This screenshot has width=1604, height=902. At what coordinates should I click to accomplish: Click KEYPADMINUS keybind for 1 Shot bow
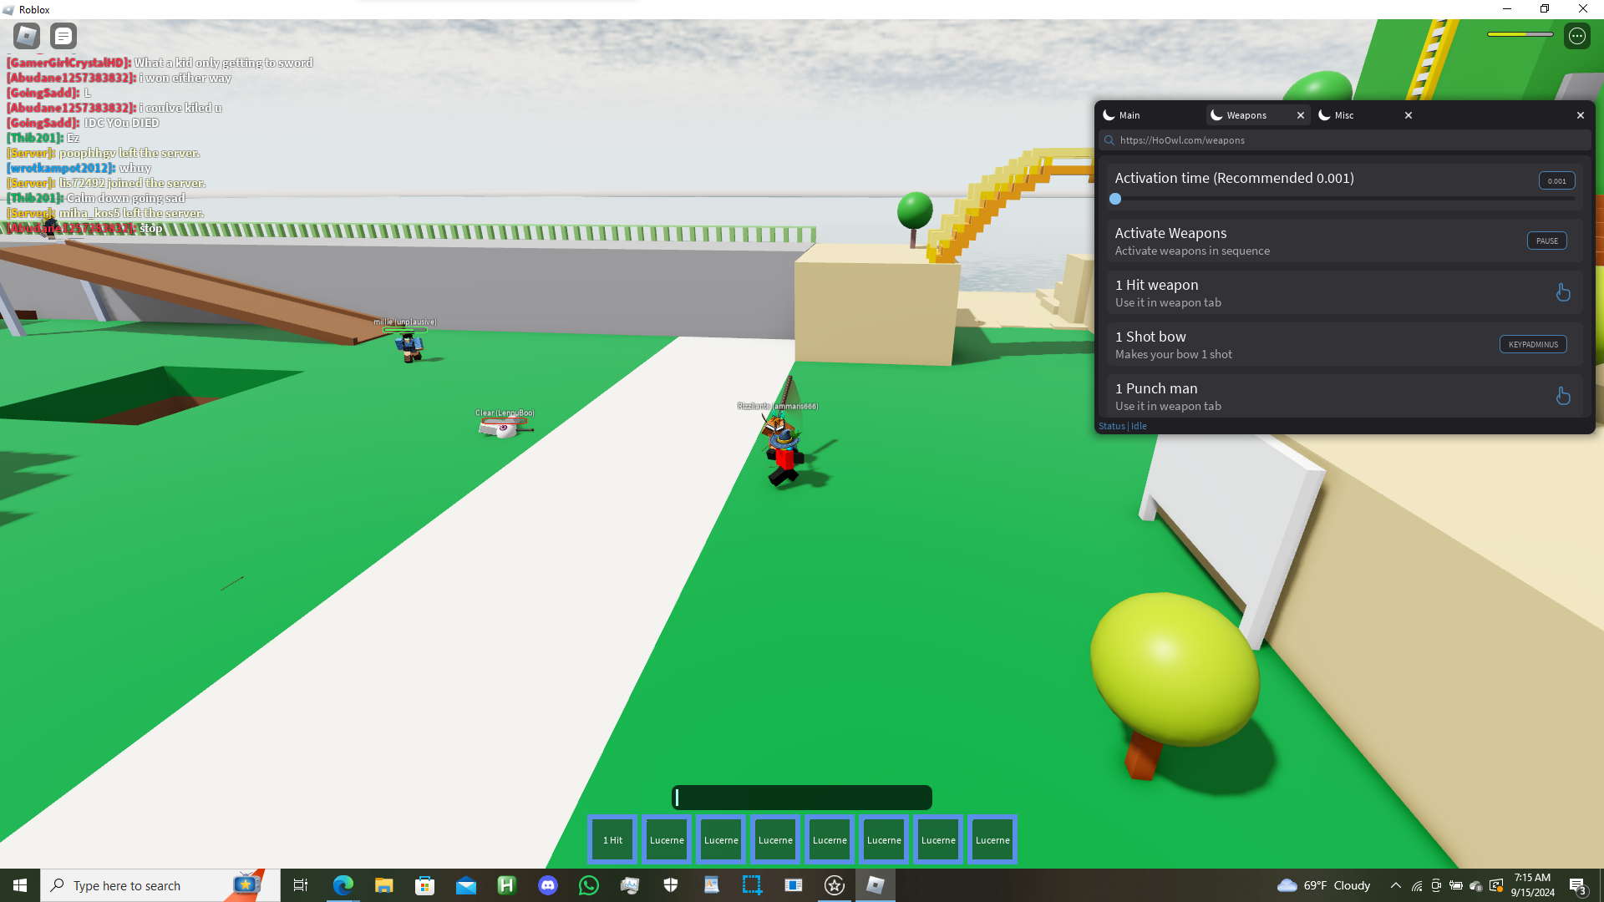tap(1533, 344)
